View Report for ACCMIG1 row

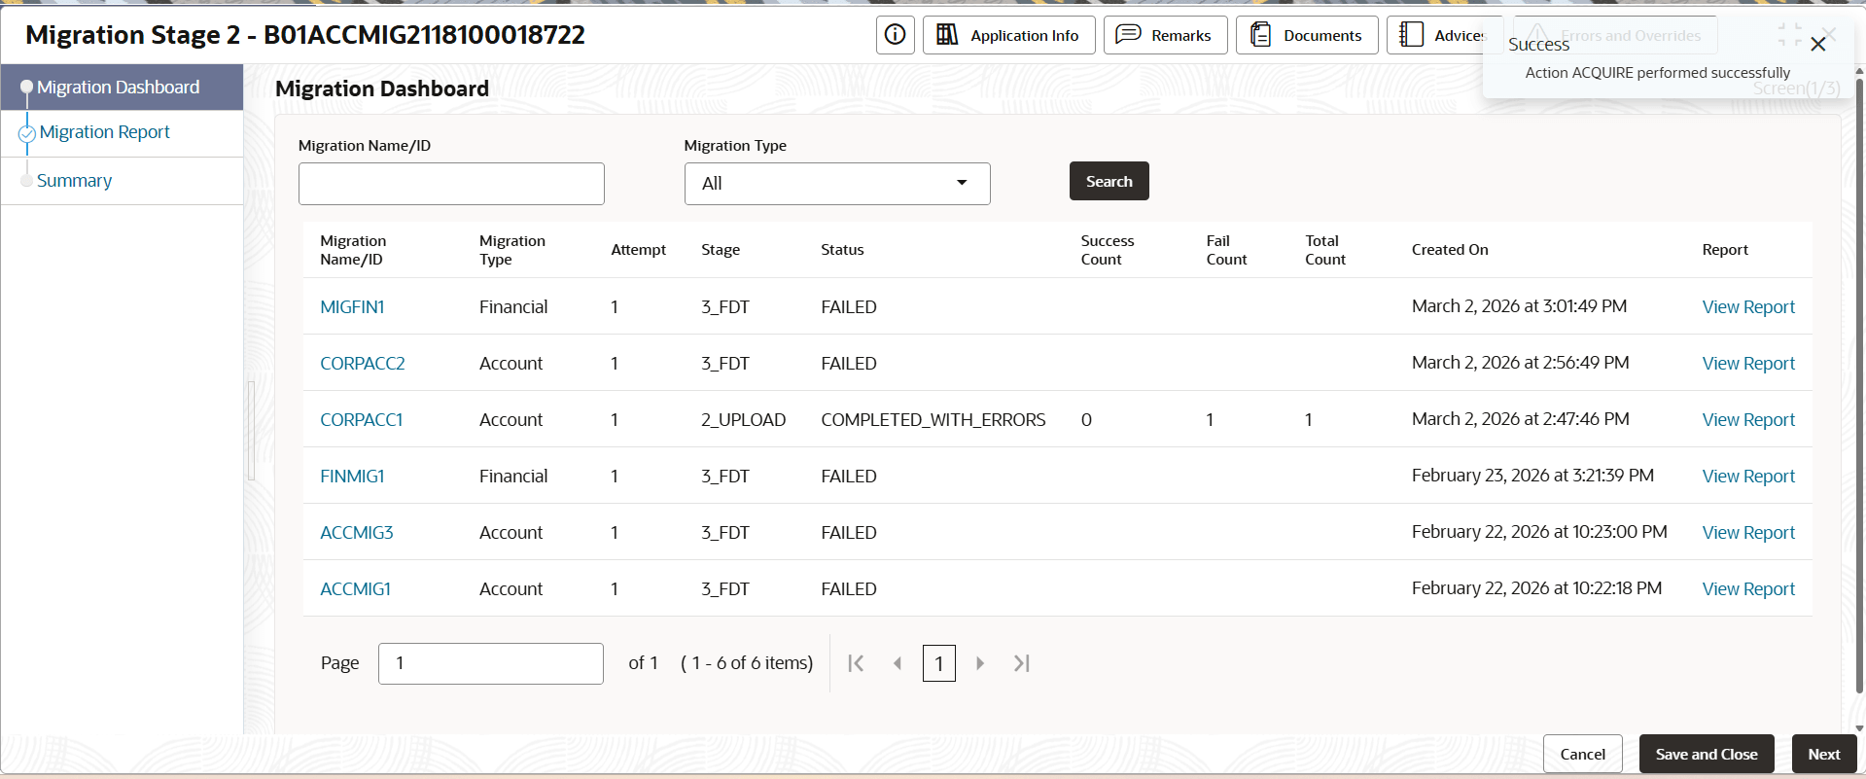(1748, 589)
